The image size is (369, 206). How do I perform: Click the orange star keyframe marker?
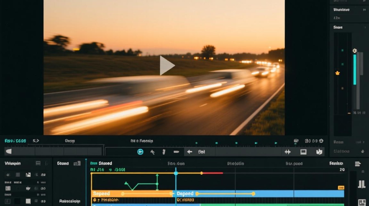337,73
